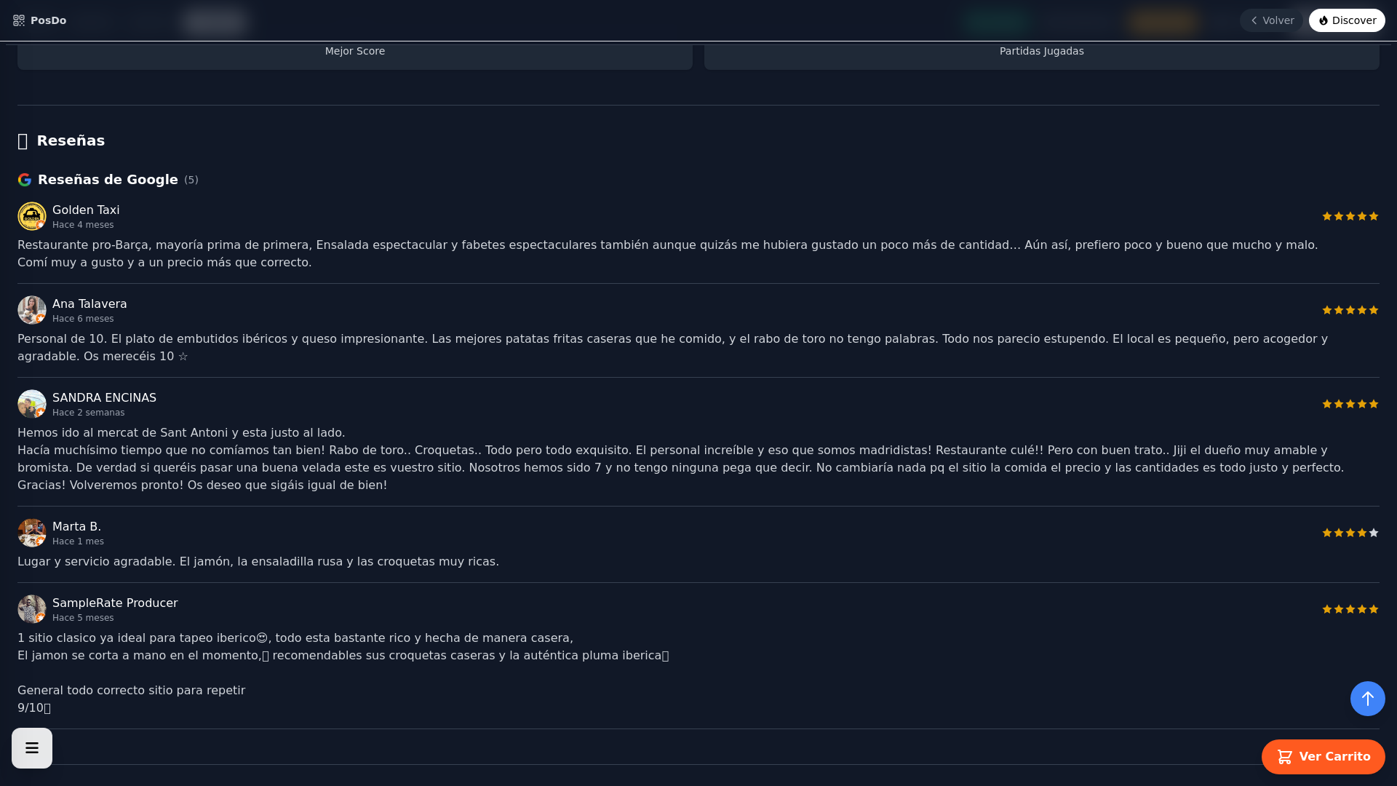
Task: Click the Google logo icon
Action: point(25,180)
